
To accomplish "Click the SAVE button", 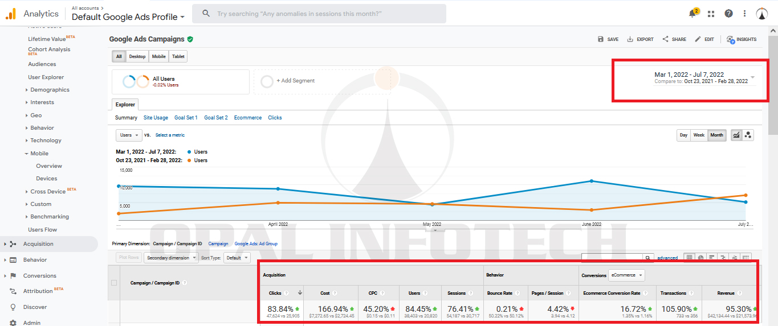I will (608, 39).
